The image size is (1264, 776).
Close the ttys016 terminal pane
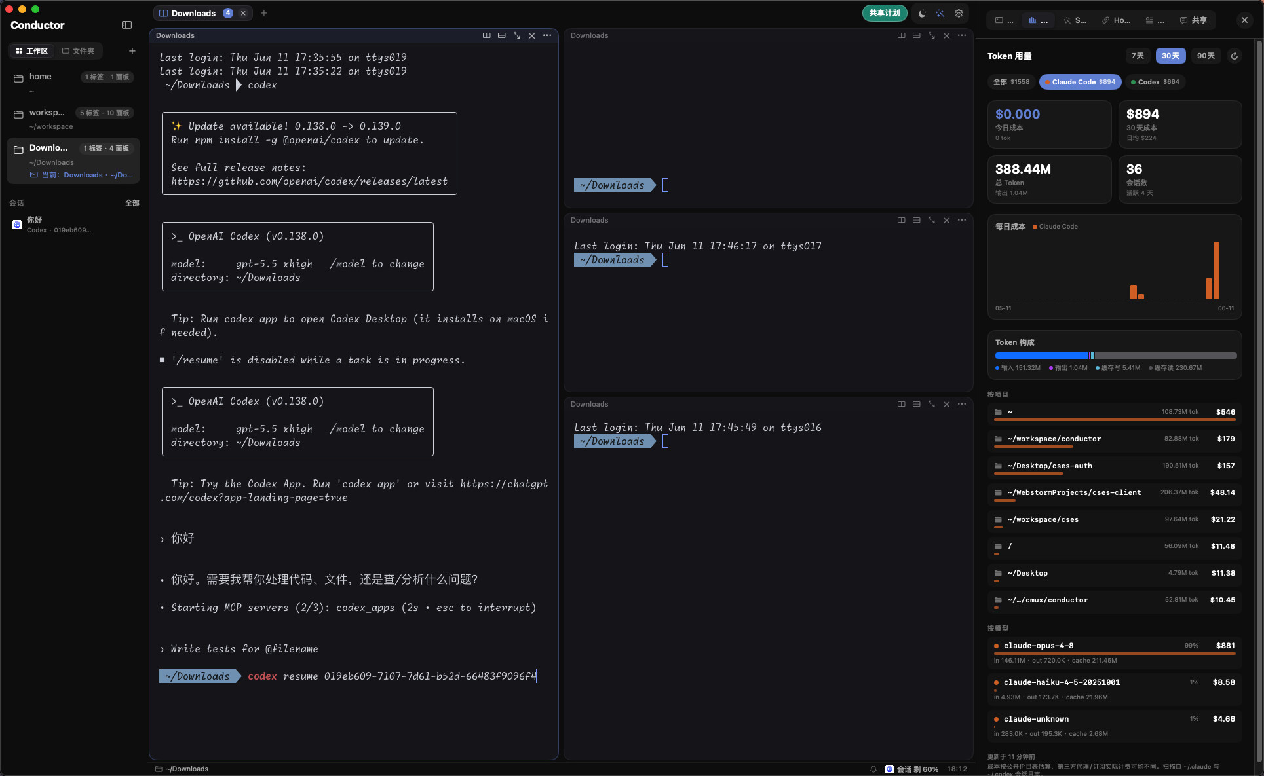tap(946, 404)
